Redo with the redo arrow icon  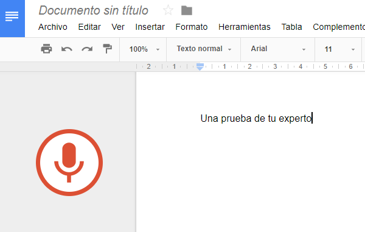[x=87, y=49]
